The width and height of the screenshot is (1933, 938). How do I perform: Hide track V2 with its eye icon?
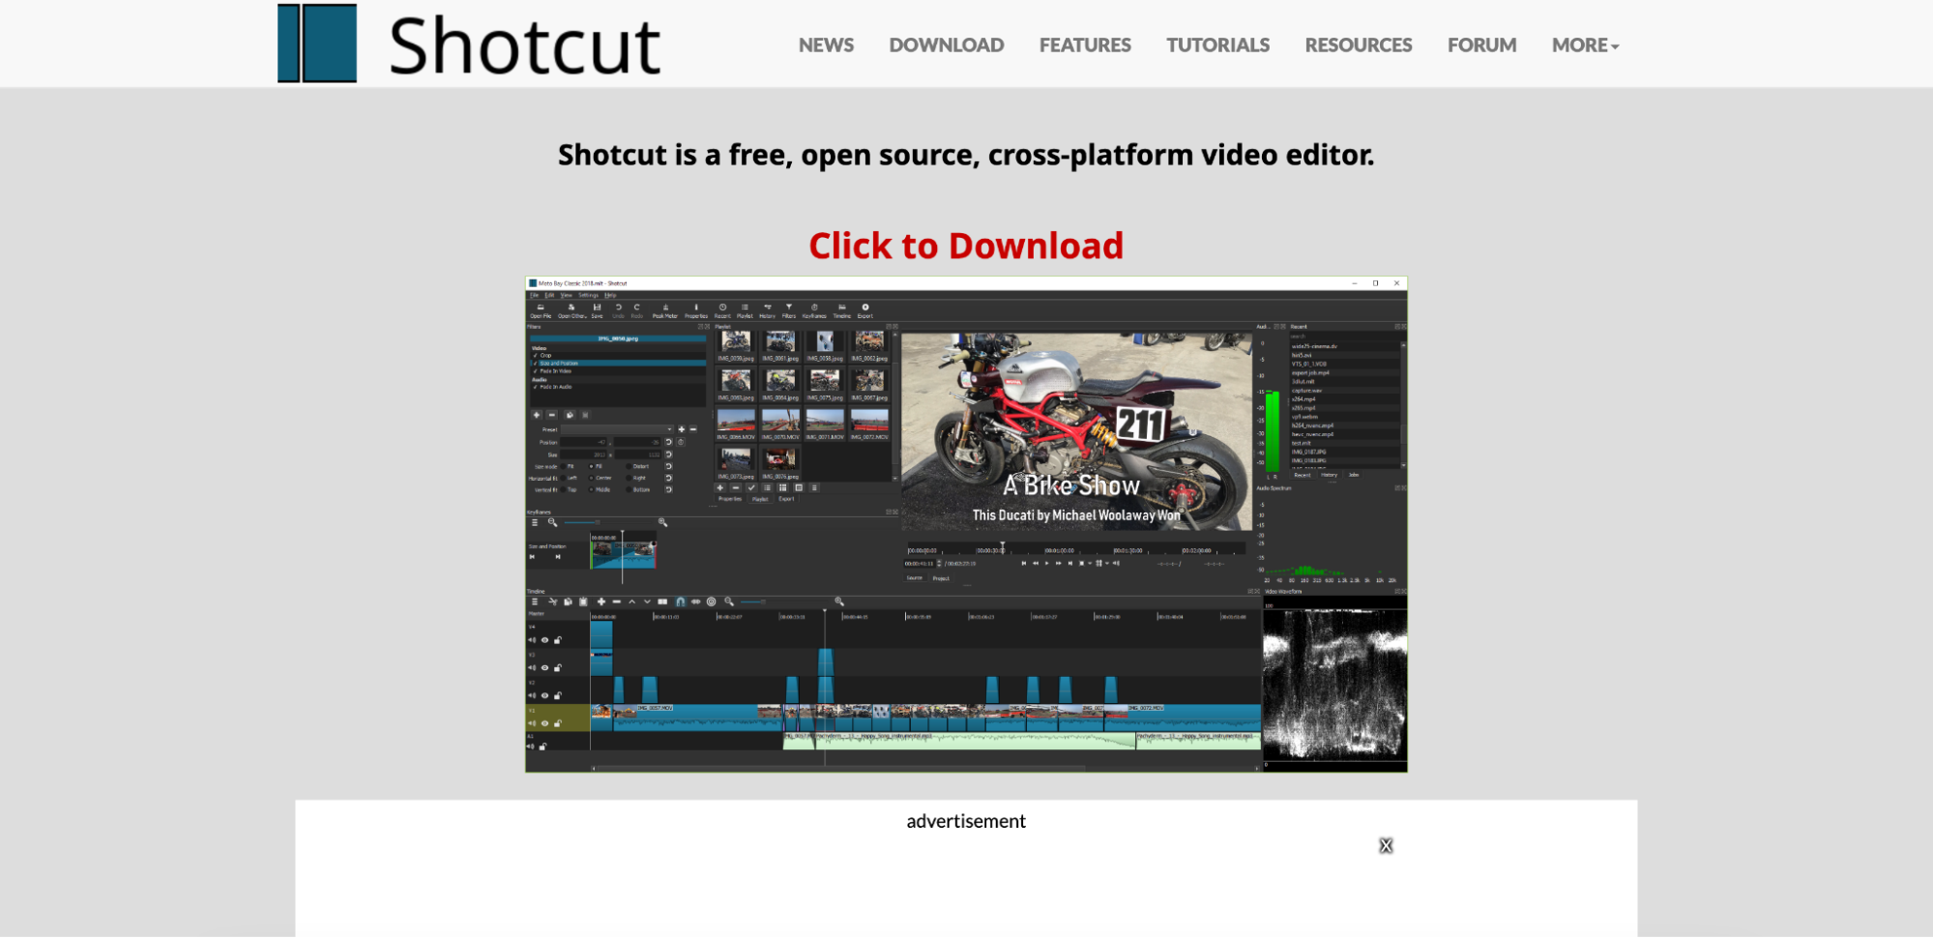[x=544, y=696]
